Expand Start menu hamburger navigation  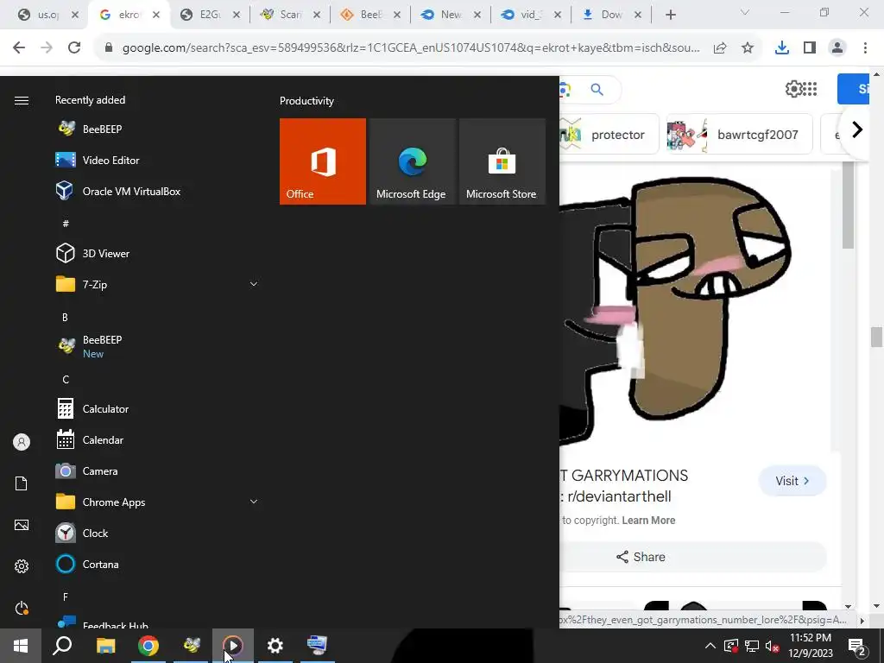tap(22, 100)
